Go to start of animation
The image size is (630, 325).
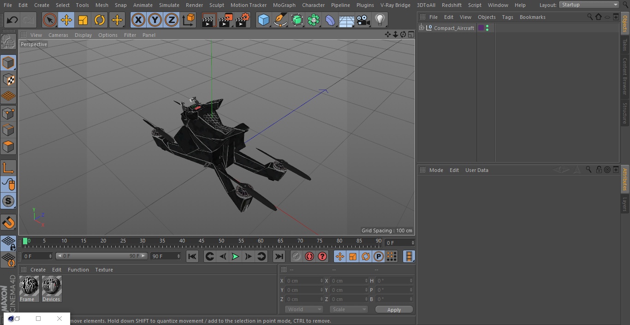[x=192, y=256]
